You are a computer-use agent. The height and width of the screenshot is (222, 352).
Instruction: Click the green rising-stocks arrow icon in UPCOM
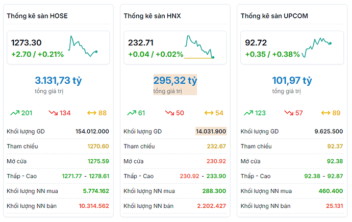pyautogui.click(x=249, y=113)
